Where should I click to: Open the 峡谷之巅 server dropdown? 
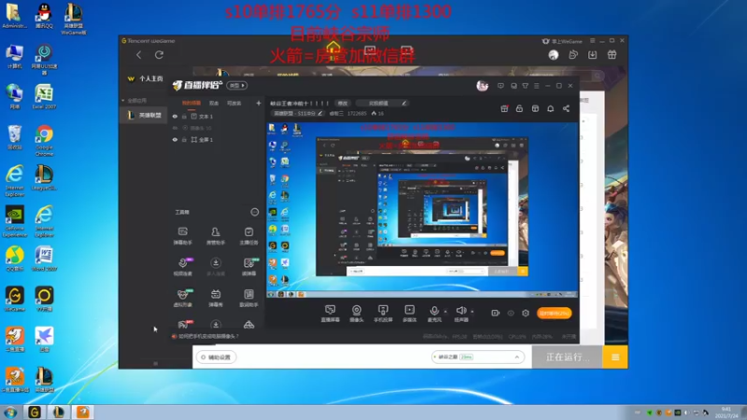pos(477,357)
